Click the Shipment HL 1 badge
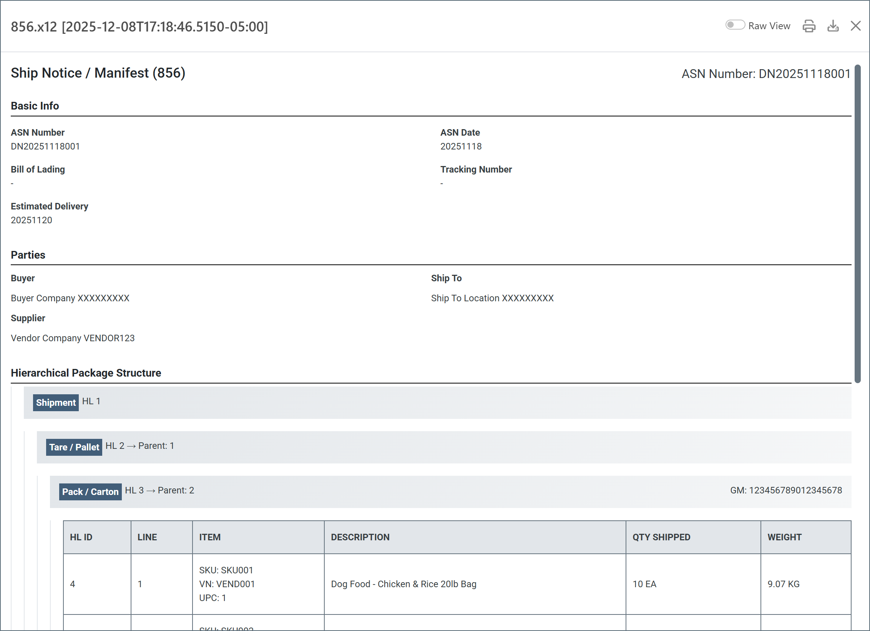Image resolution: width=870 pixels, height=631 pixels. pyautogui.click(x=56, y=402)
